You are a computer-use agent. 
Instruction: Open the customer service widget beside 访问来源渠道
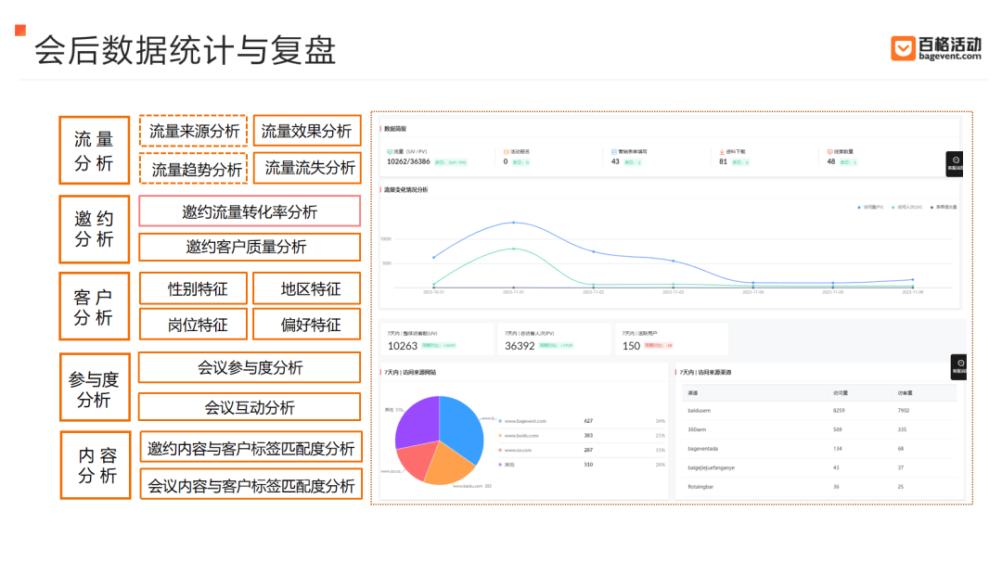tap(959, 367)
